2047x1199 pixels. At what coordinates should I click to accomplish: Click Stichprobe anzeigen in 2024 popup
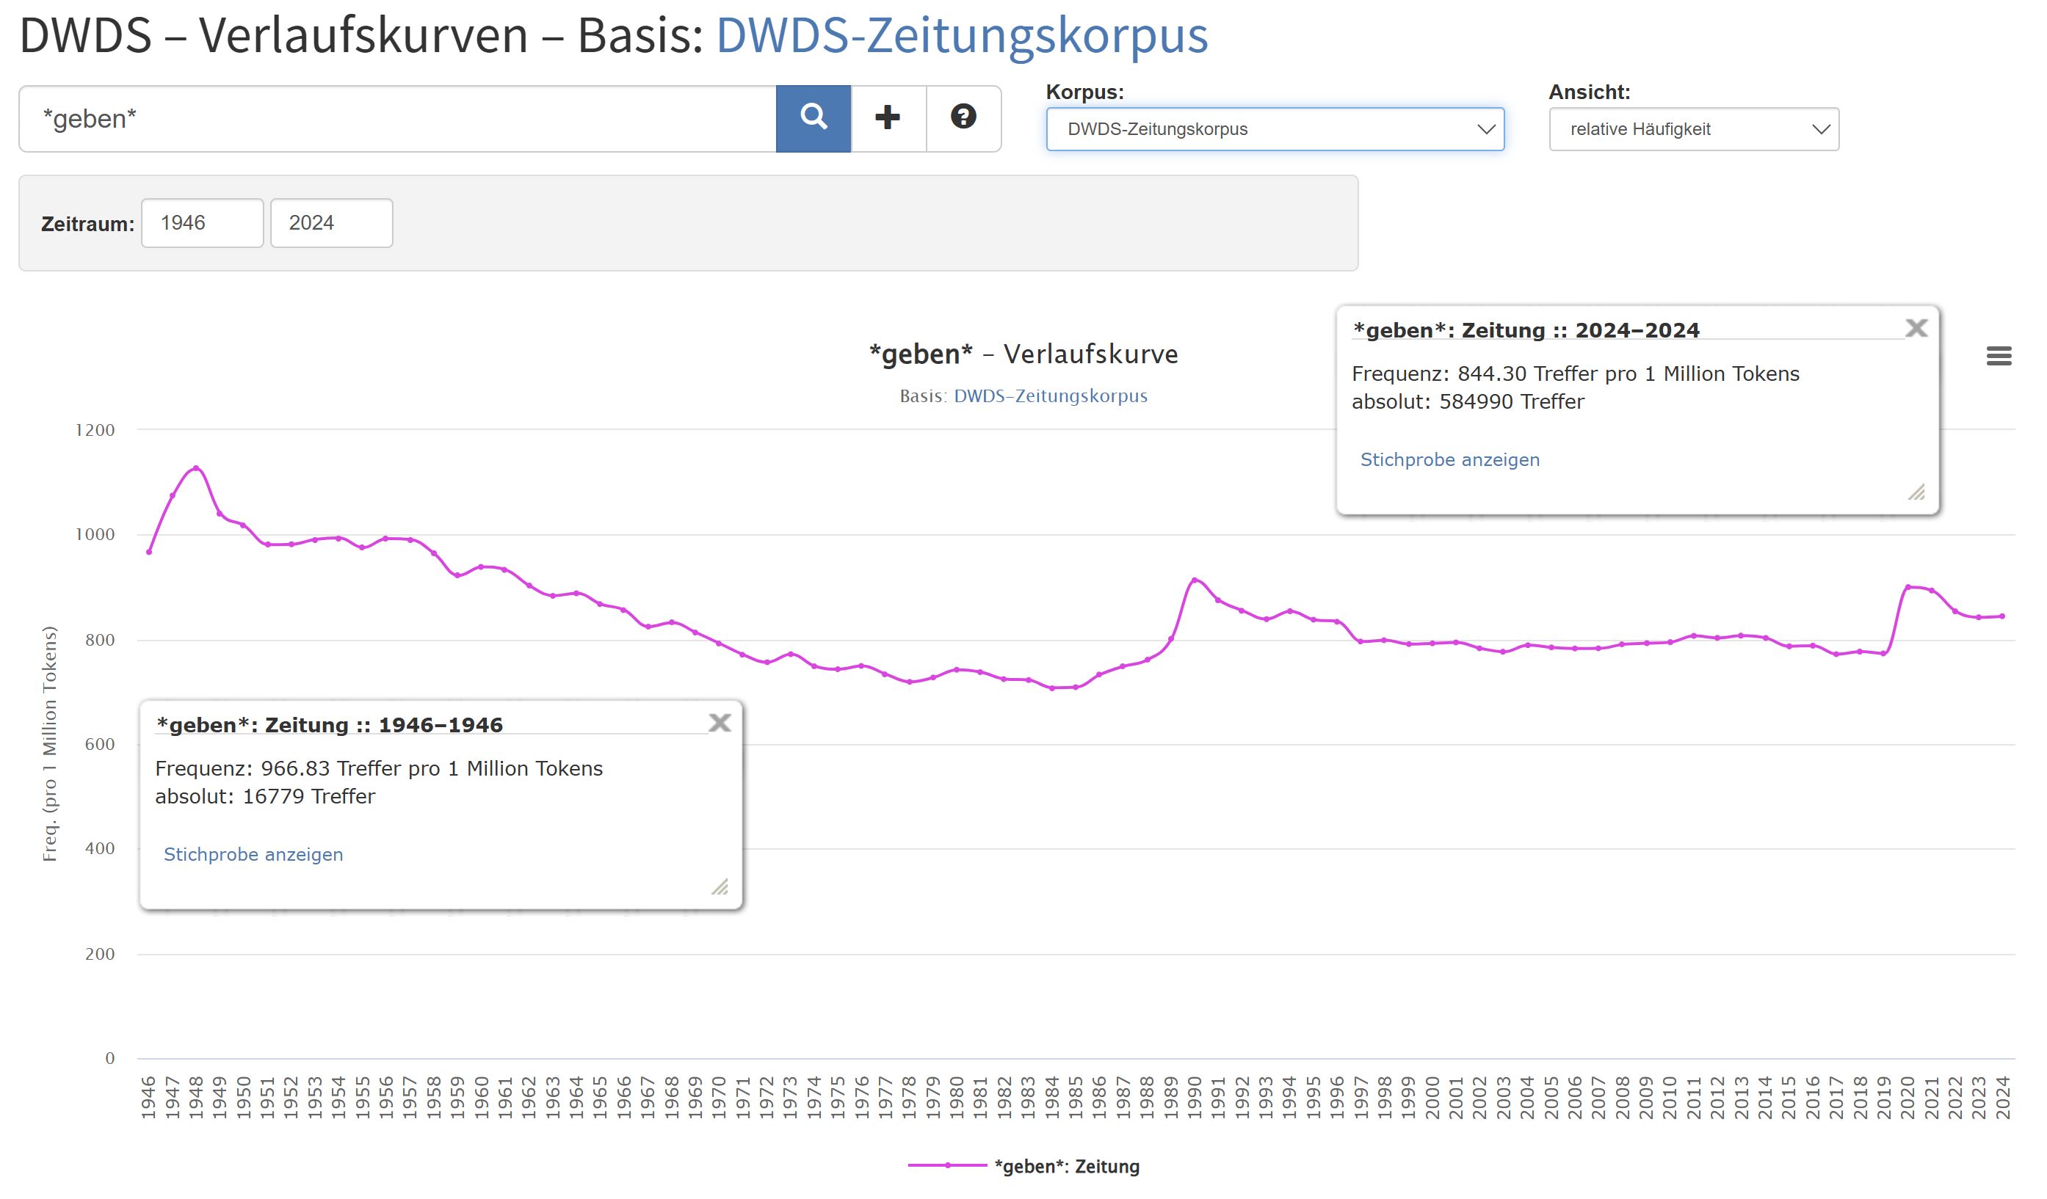tap(1450, 459)
